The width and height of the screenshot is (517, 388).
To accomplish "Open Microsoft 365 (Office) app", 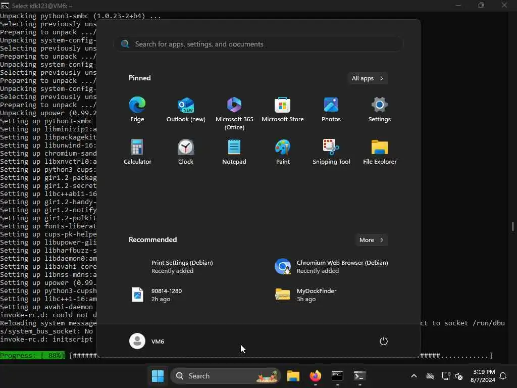I will pos(234,114).
